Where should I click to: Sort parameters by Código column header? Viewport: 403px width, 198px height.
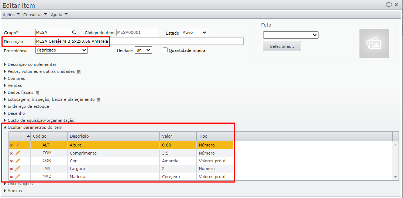(49, 136)
